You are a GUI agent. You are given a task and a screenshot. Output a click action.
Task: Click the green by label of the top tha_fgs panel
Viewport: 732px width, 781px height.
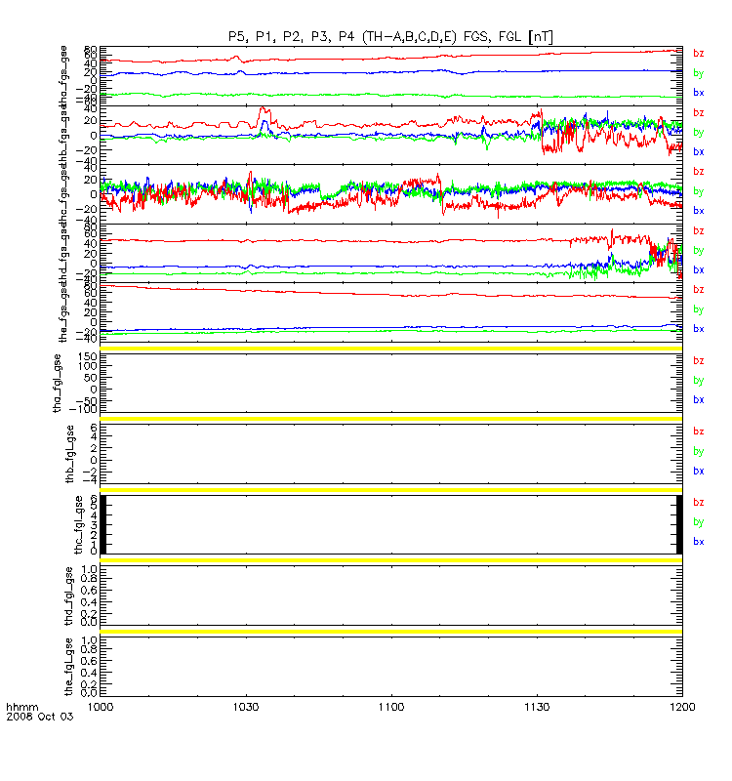pyautogui.click(x=698, y=73)
